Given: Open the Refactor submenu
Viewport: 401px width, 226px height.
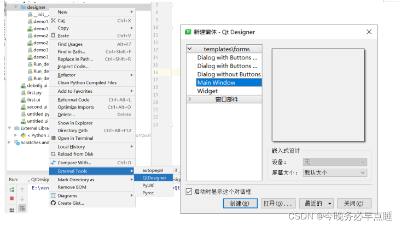Looking at the screenshot, I should pos(92,75).
